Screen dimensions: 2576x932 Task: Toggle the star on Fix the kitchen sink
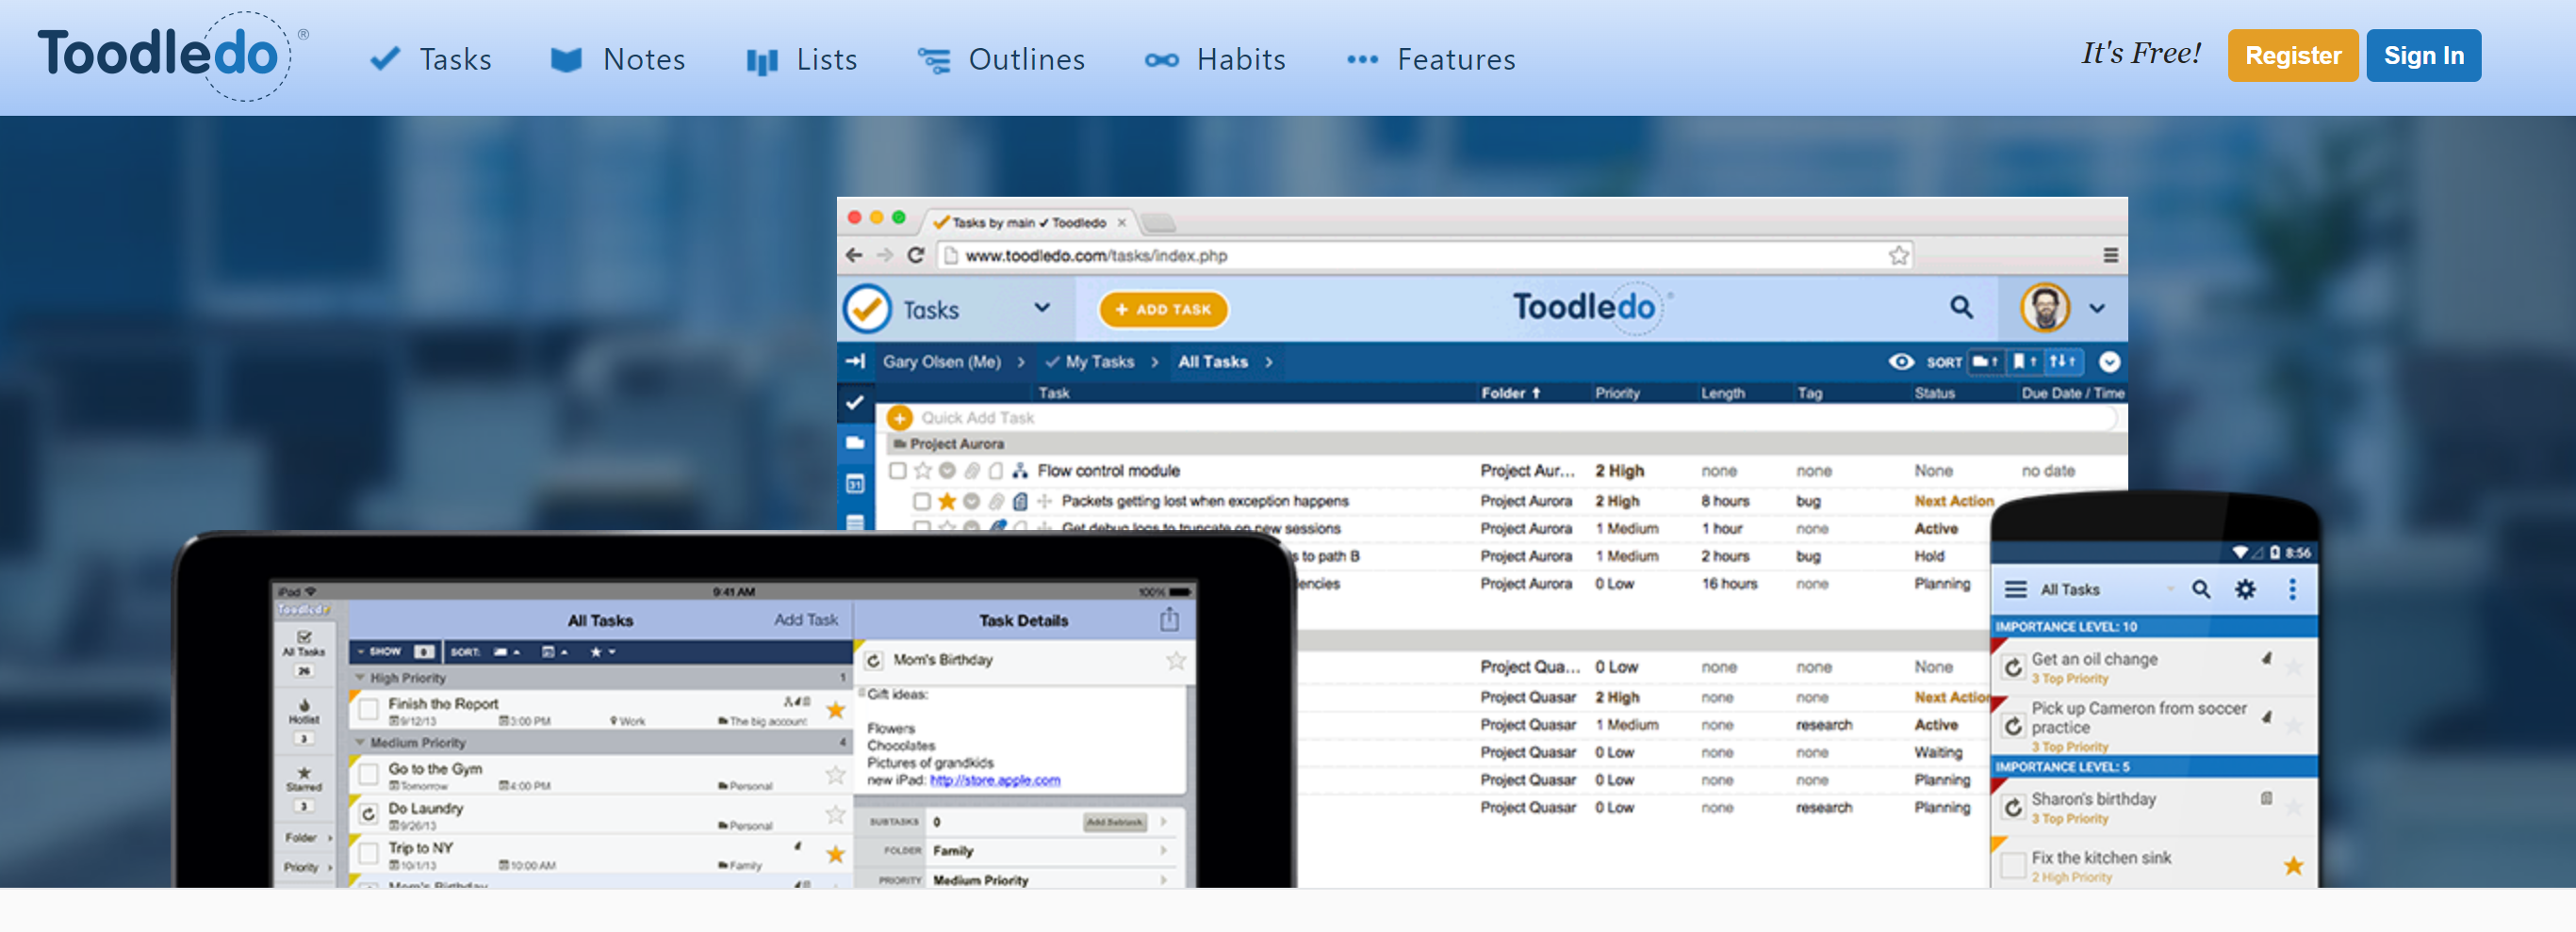[2293, 866]
